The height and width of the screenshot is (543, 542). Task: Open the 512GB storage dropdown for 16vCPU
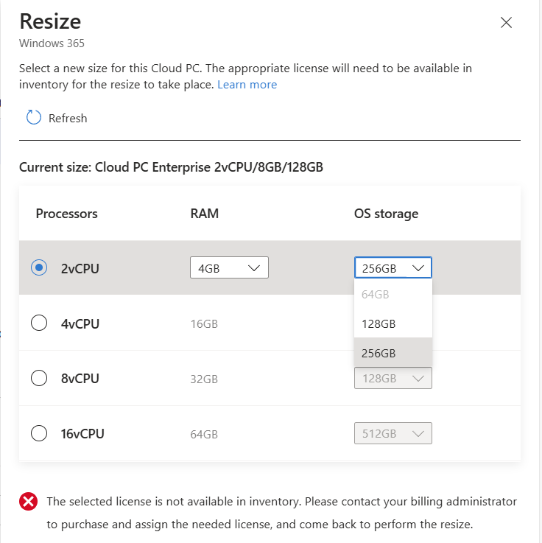click(393, 433)
